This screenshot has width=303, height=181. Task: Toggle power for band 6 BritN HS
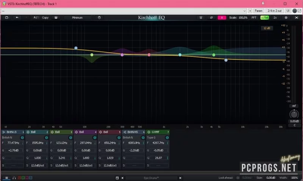pyautogui.click(x=143, y=138)
